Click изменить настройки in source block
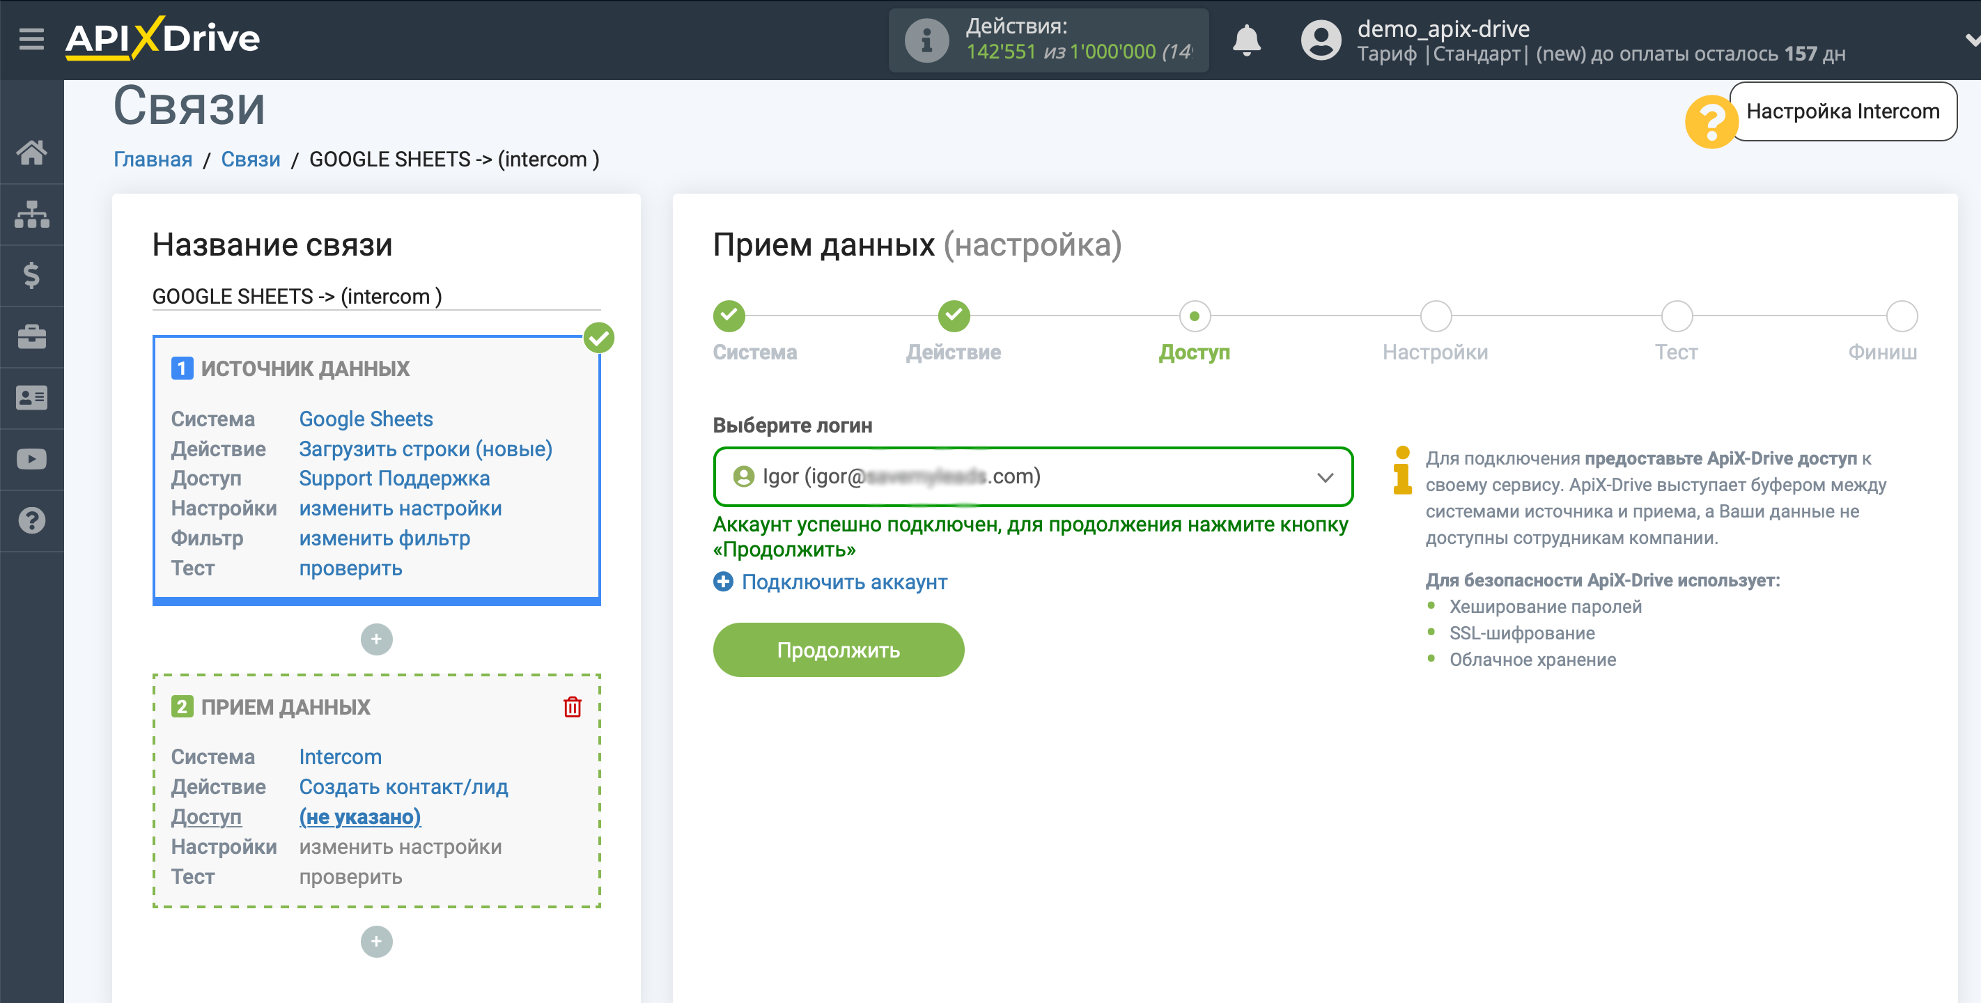 click(400, 508)
